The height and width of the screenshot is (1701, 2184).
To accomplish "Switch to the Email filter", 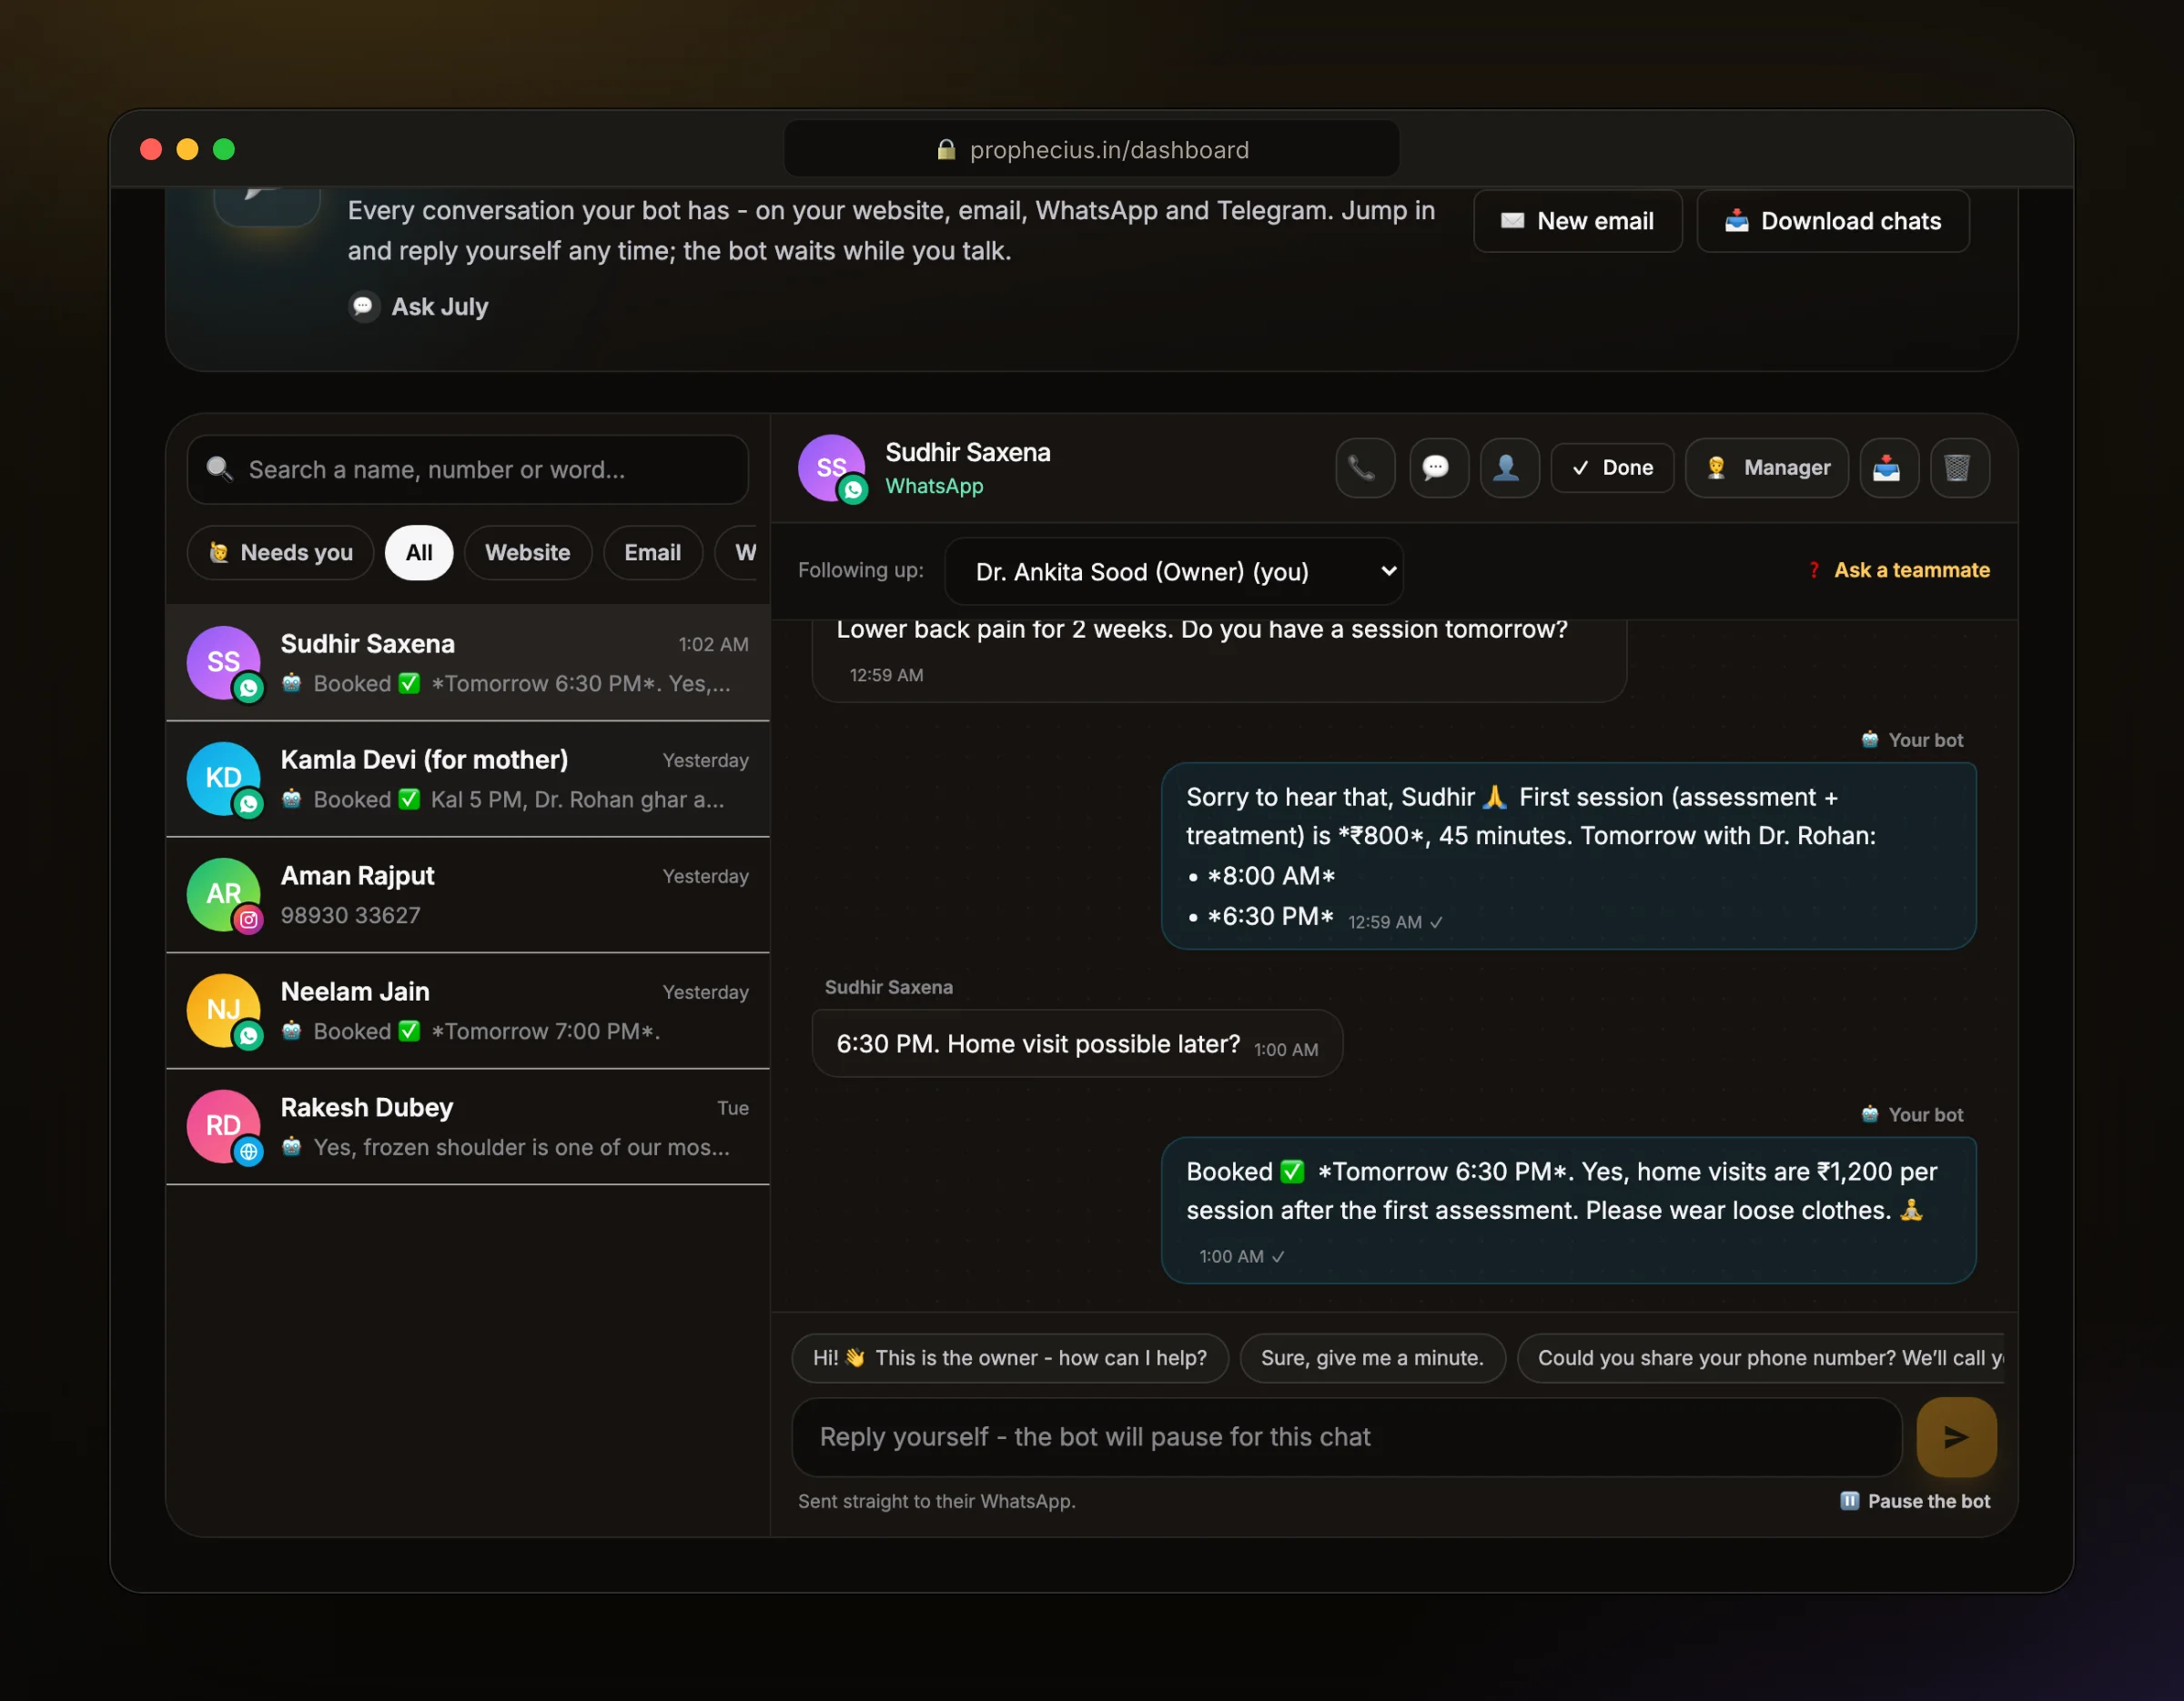I will pos(652,553).
